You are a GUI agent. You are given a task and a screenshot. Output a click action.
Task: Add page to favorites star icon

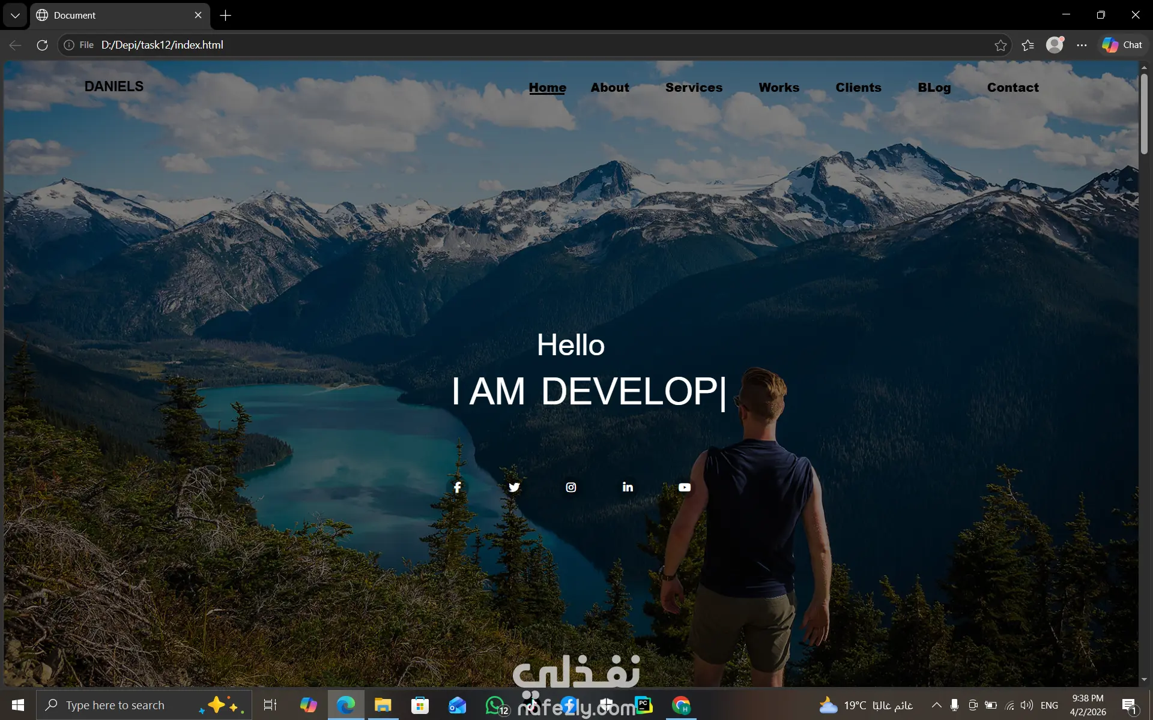click(x=1000, y=45)
